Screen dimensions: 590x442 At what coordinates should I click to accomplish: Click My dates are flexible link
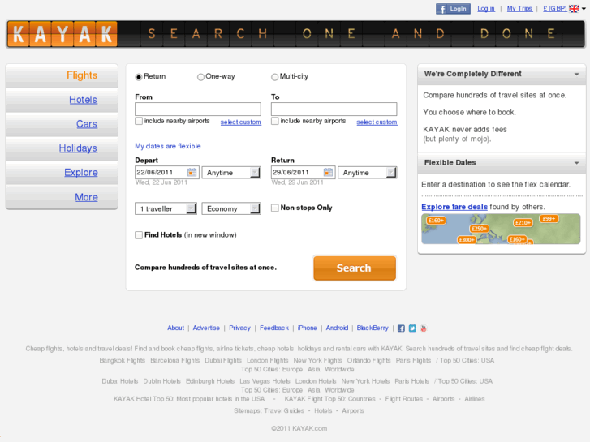pyautogui.click(x=168, y=146)
